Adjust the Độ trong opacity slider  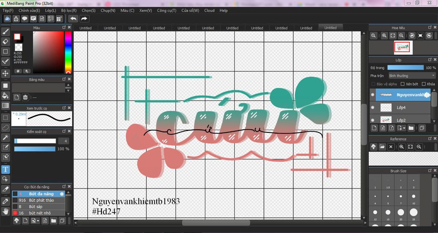pyautogui.click(x=405, y=67)
